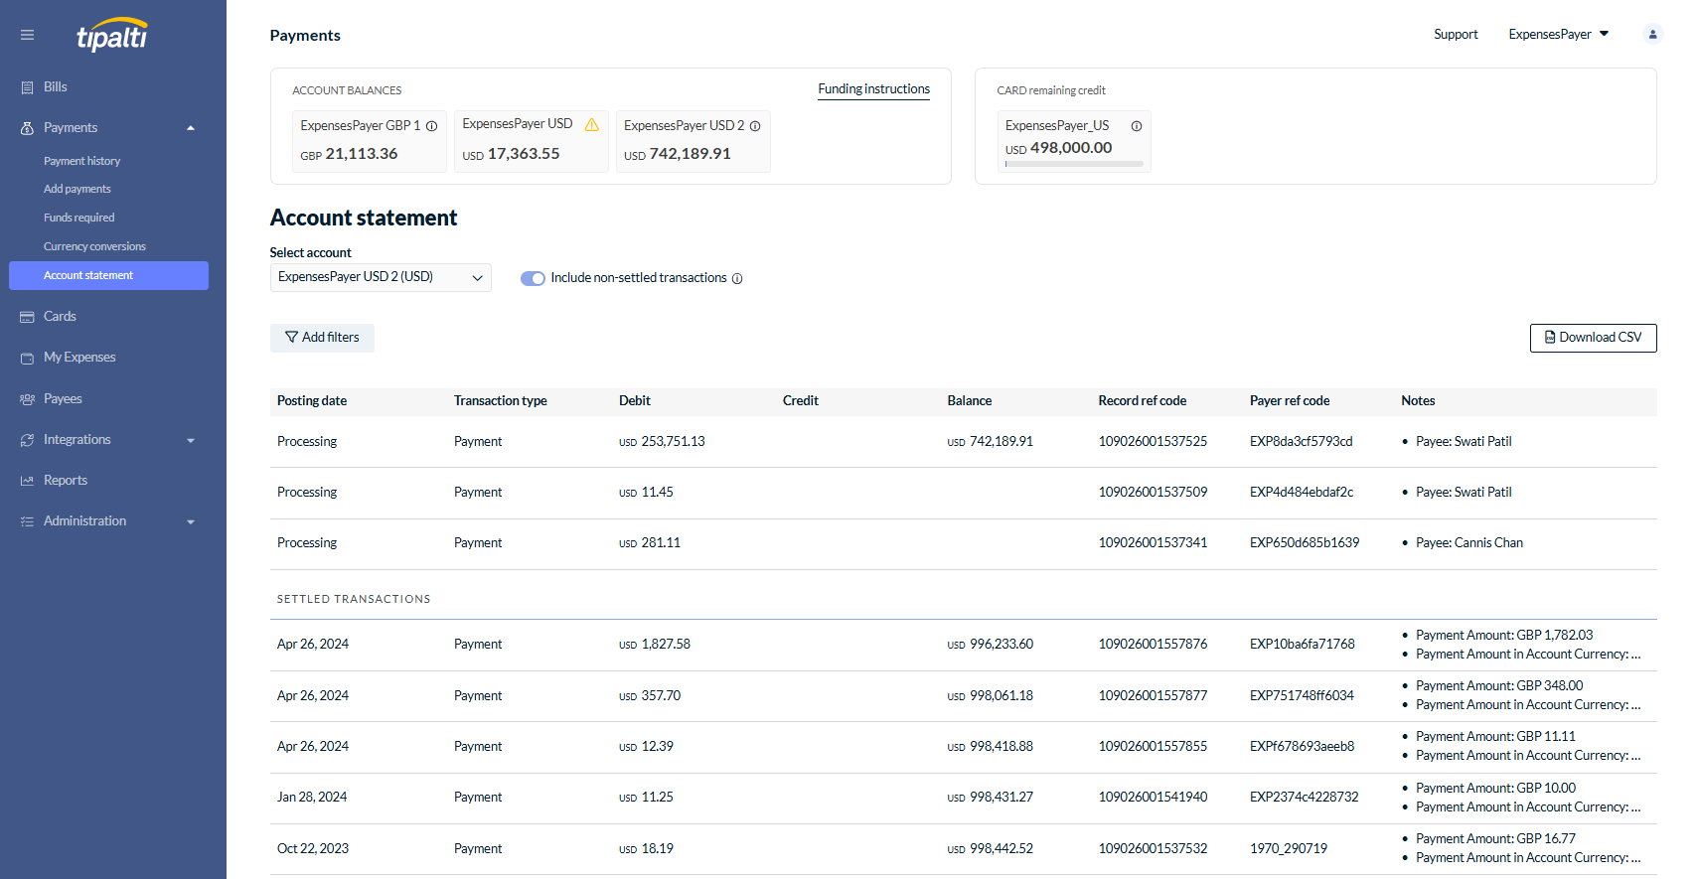1697x879 pixels.
Task: Toggle Include non-settled transactions switch
Action: (533, 278)
